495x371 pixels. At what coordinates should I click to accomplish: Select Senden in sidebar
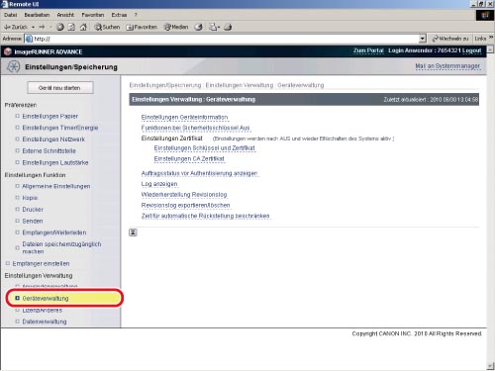pyautogui.click(x=33, y=221)
